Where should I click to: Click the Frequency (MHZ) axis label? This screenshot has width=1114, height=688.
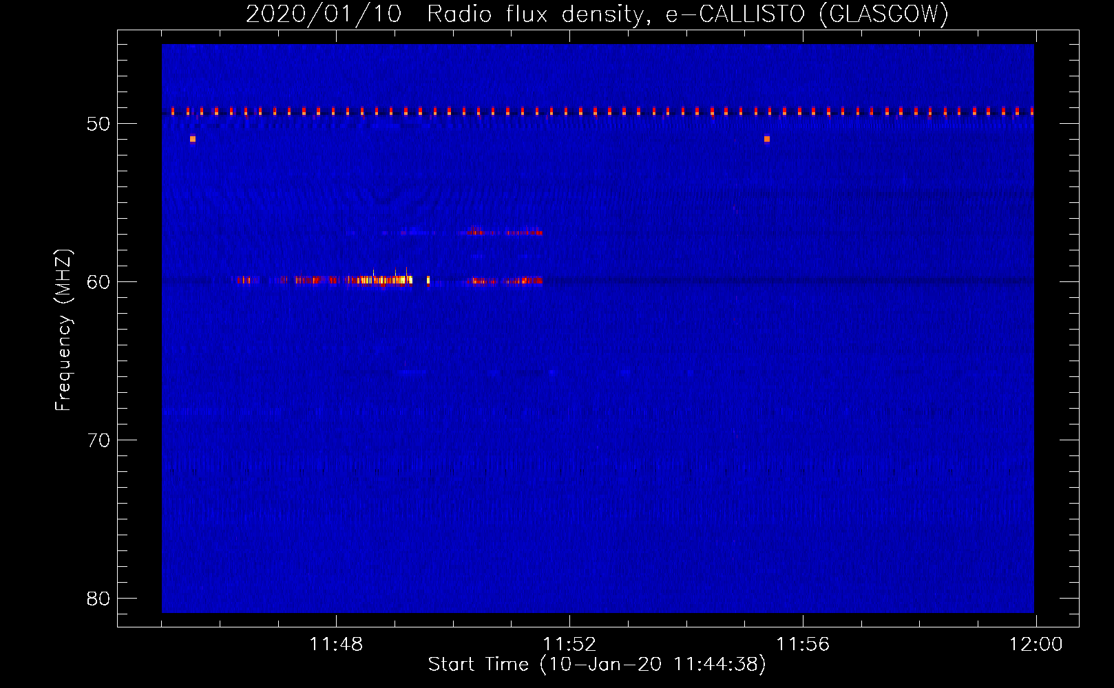pyautogui.click(x=63, y=330)
